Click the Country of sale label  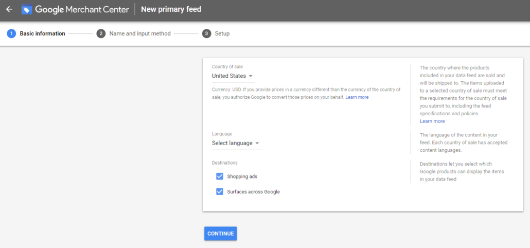[227, 66]
